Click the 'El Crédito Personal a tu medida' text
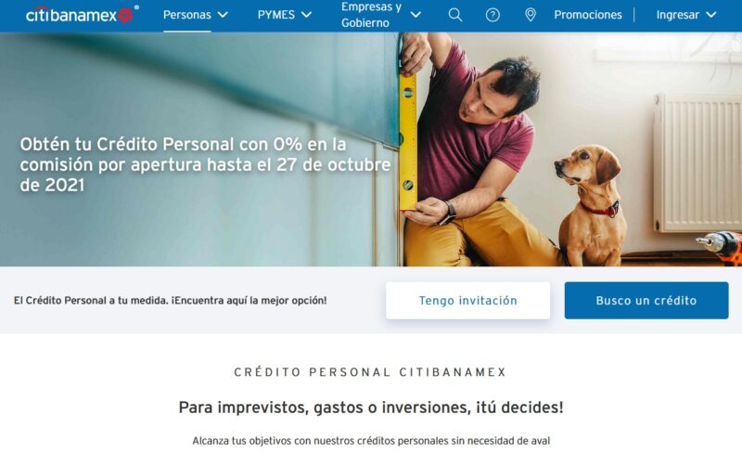The height and width of the screenshot is (453, 742). (170, 301)
